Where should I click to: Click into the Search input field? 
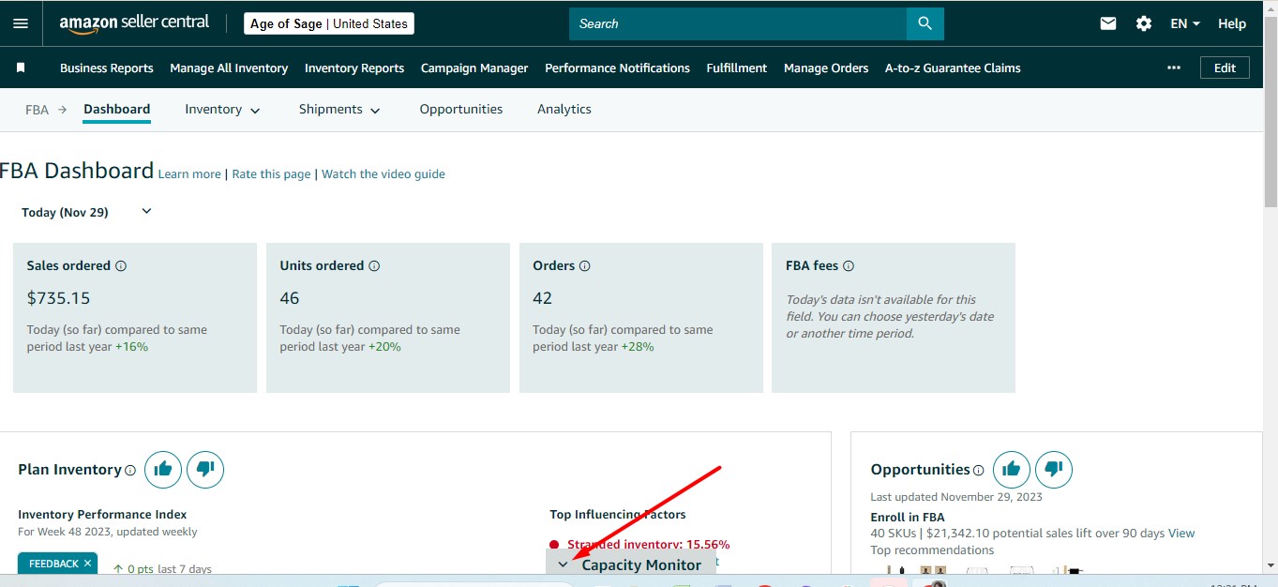pyautogui.click(x=738, y=23)
